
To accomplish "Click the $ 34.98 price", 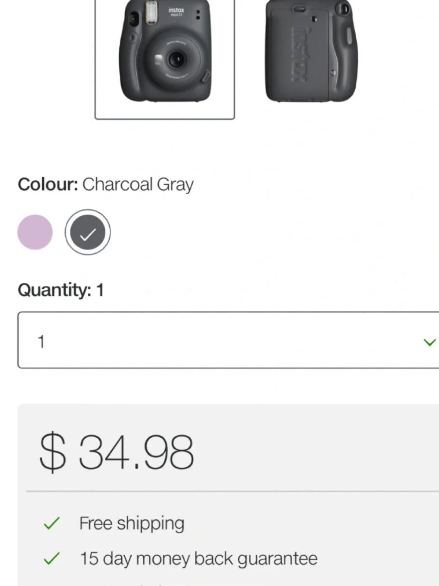I will pos(117,452).
